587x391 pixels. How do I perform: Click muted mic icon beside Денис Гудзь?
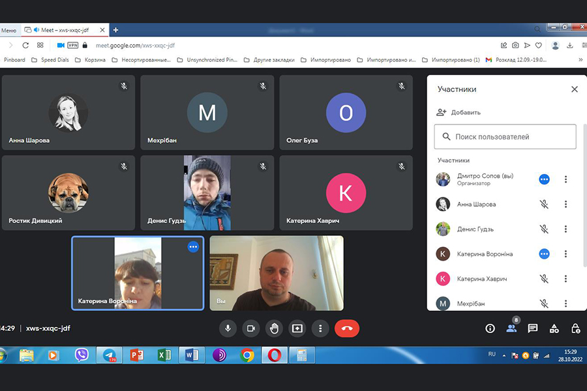(x=544, y=229)
